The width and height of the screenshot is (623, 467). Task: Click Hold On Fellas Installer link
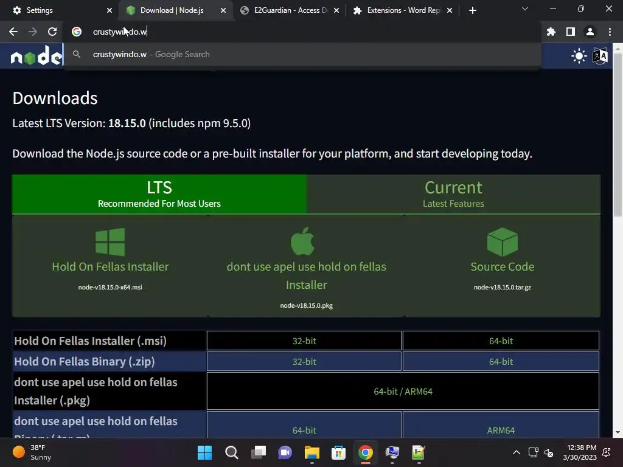pyautogui.click(x=110, y=266)
